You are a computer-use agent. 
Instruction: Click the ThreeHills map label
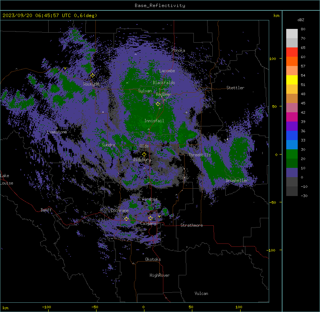199,155
